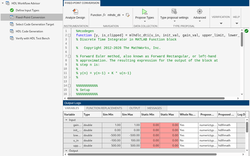Expand the VERIFICATION section dropdown
250x156 pixels.
[x=221, y=23]
